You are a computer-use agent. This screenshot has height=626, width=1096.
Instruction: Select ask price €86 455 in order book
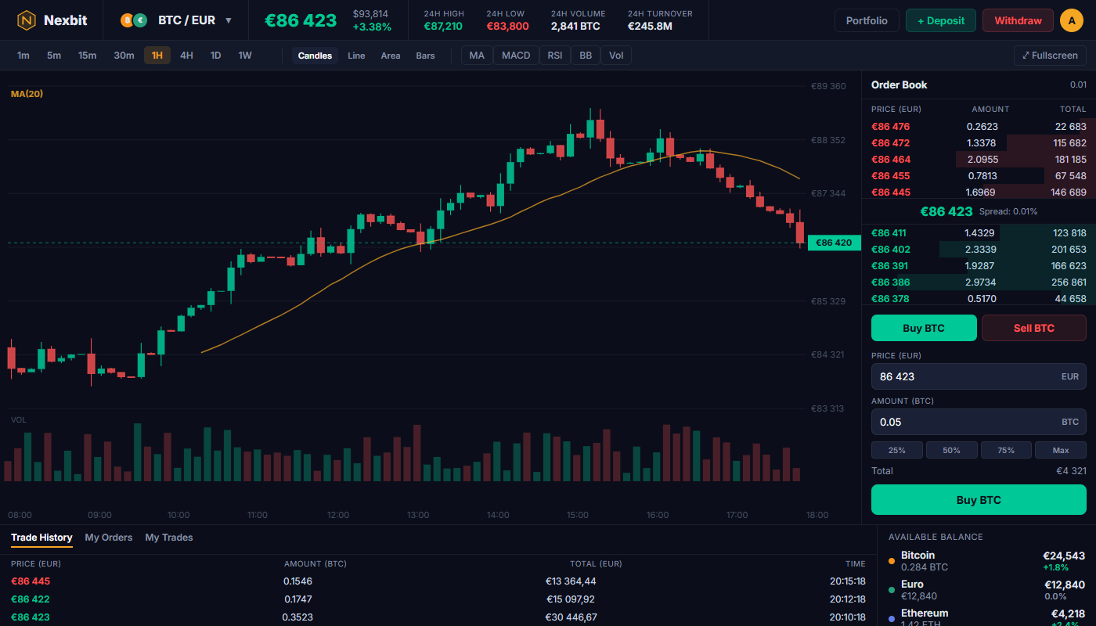point(979,175)
